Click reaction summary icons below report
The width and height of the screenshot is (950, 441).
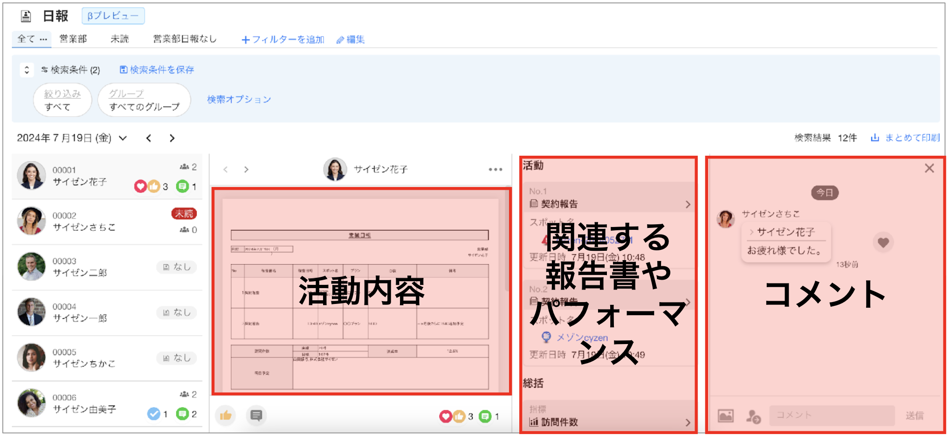[452, 416]
